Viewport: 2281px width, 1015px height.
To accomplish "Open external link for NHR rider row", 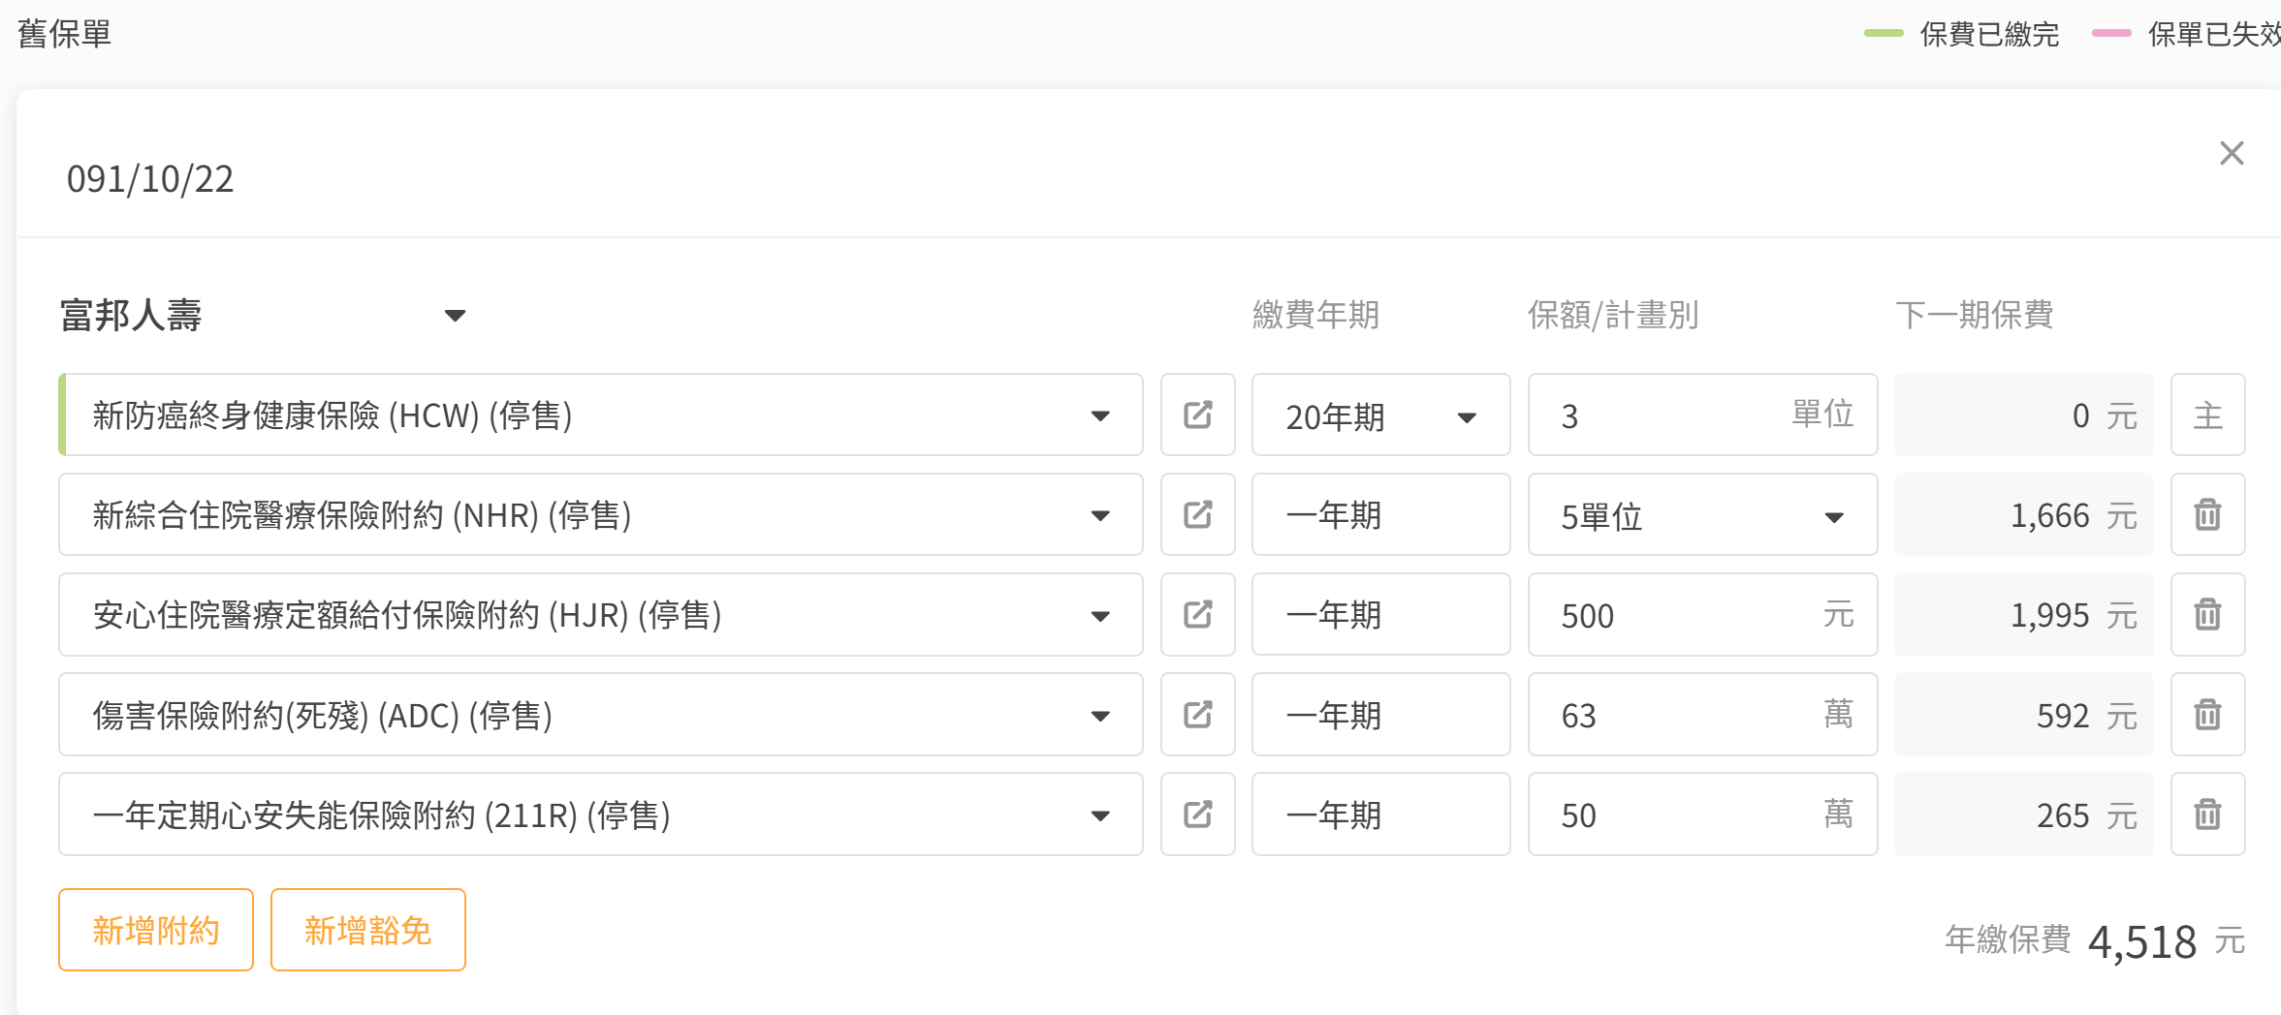I will pos(1197,514).
